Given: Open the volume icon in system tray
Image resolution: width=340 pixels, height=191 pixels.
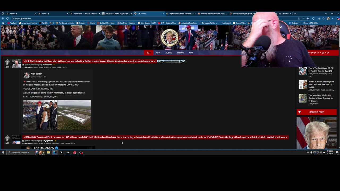Looking at the screenshot, I should 321,153.
